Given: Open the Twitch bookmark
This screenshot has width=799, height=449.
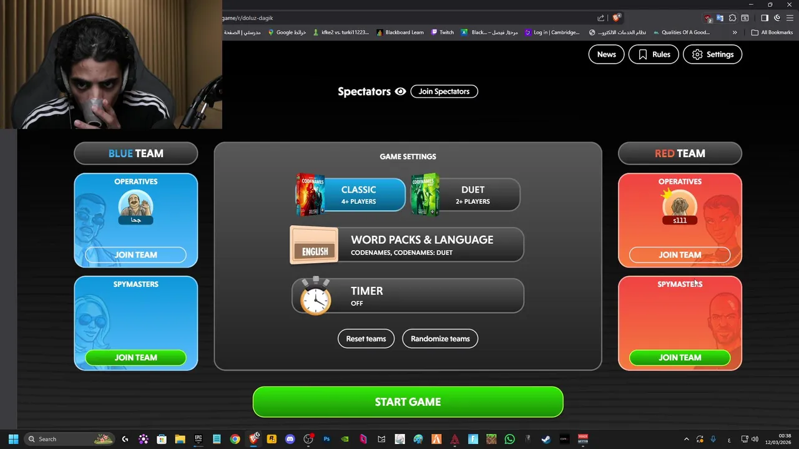Looking at the screenshot, I should pos(443,32).
